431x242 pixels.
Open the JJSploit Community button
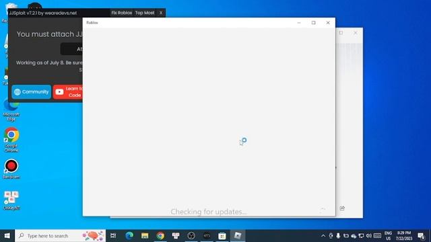click(32, 92)
